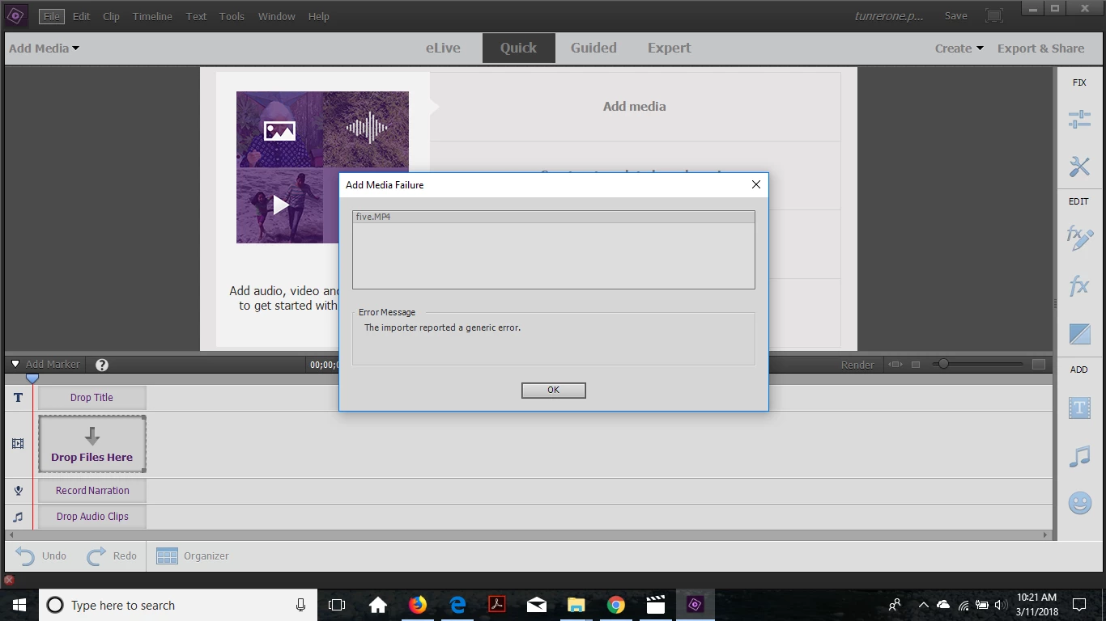Screen dimensions: 1106x621
Task: Open the Clip menu
Action: (111, 16)
